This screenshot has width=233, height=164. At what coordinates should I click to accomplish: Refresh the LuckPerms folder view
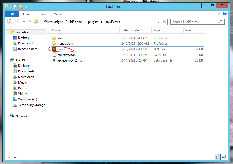tap(164, 22)
